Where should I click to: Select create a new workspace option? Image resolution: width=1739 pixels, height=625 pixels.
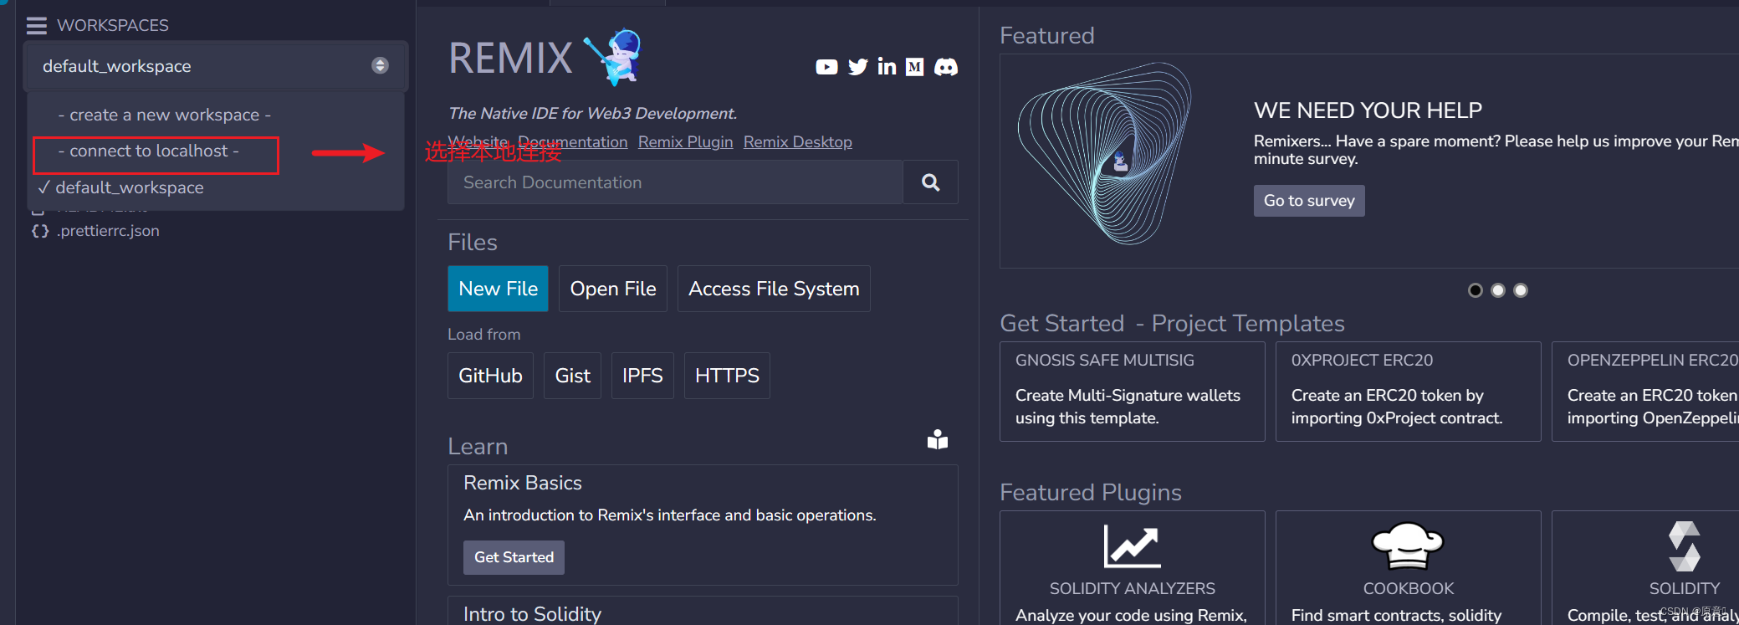[165, 115]
